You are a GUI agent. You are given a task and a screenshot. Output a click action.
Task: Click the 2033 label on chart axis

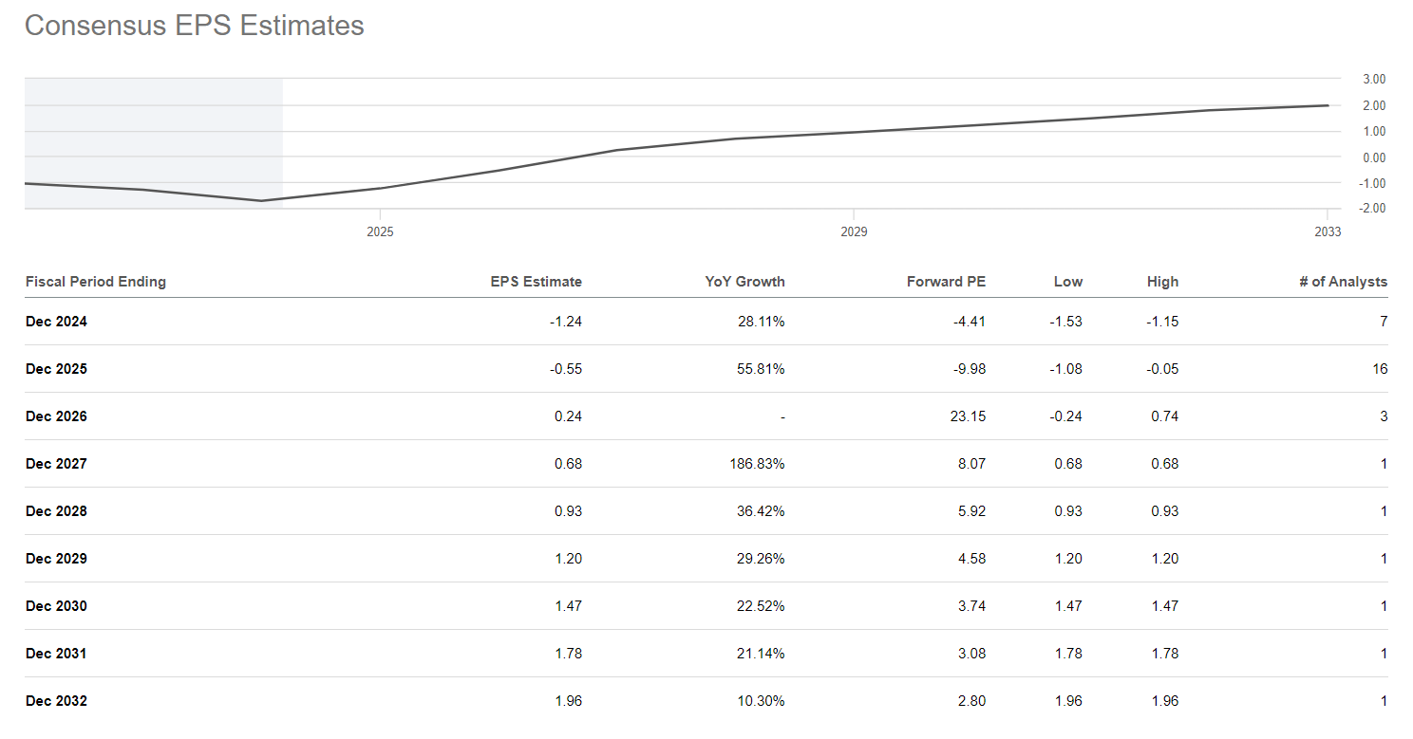[1328, 232]
